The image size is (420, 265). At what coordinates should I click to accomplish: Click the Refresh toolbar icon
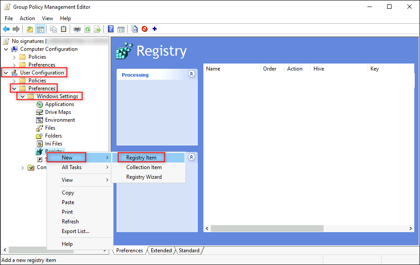coord(87,29)
